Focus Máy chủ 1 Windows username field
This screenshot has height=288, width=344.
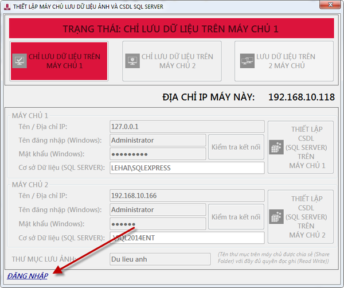158,140
